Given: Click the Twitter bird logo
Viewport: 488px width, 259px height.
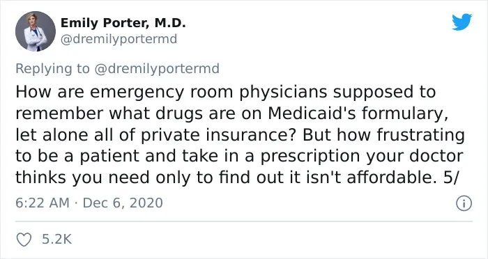Looking at the screenshot, I should 462,22.
